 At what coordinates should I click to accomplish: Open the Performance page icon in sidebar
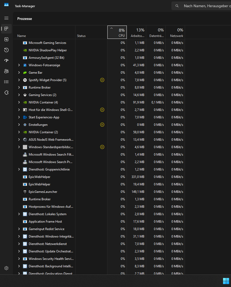(6, 39)
